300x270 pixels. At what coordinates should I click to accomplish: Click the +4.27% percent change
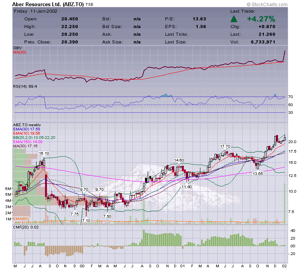pos(261,19)
